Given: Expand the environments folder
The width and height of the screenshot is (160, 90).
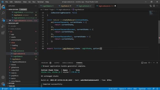Looking at the screenshot, I should [x=16, y=40].
